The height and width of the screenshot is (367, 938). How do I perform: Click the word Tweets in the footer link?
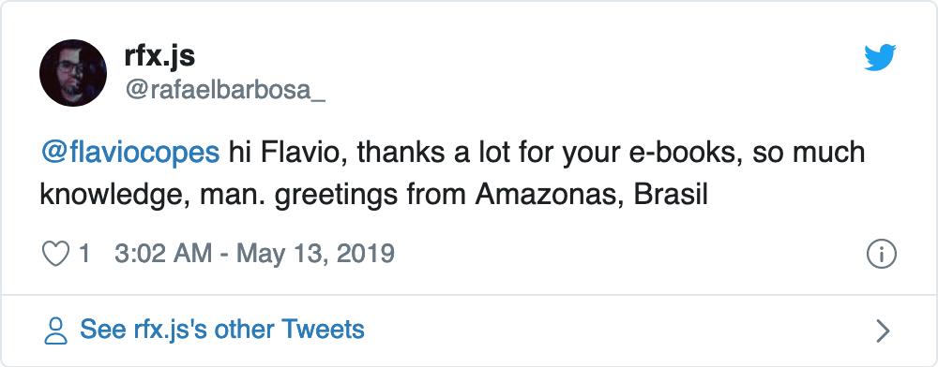323,330
